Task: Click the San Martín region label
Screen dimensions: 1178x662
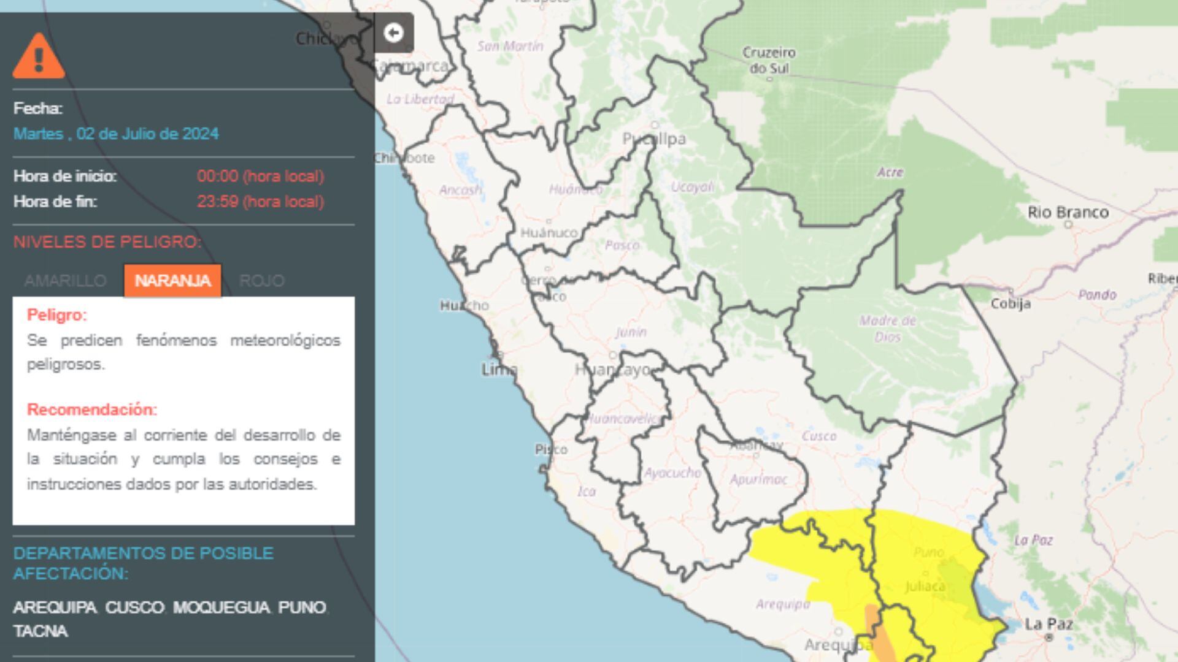Action: click(x=510, y=46)
